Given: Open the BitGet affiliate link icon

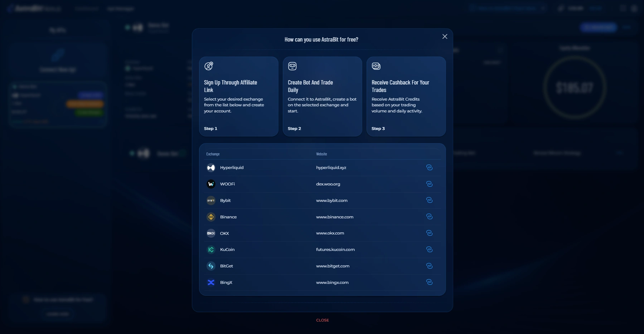Looking at the screenshot, I should pos(429,266).
